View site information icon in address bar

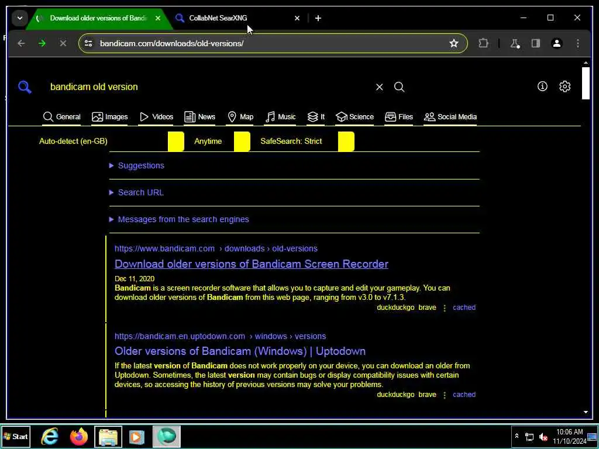(x=89, y=43)
